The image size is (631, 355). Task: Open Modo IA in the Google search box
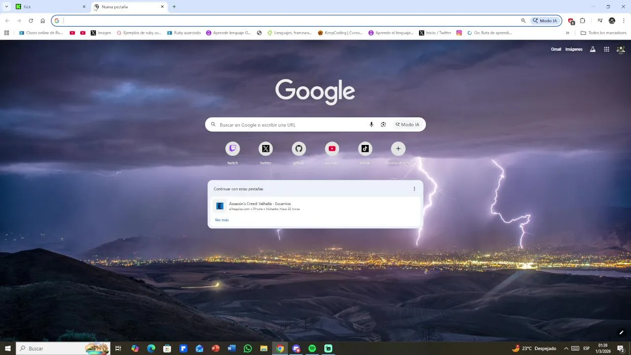[x=408, y=125]
